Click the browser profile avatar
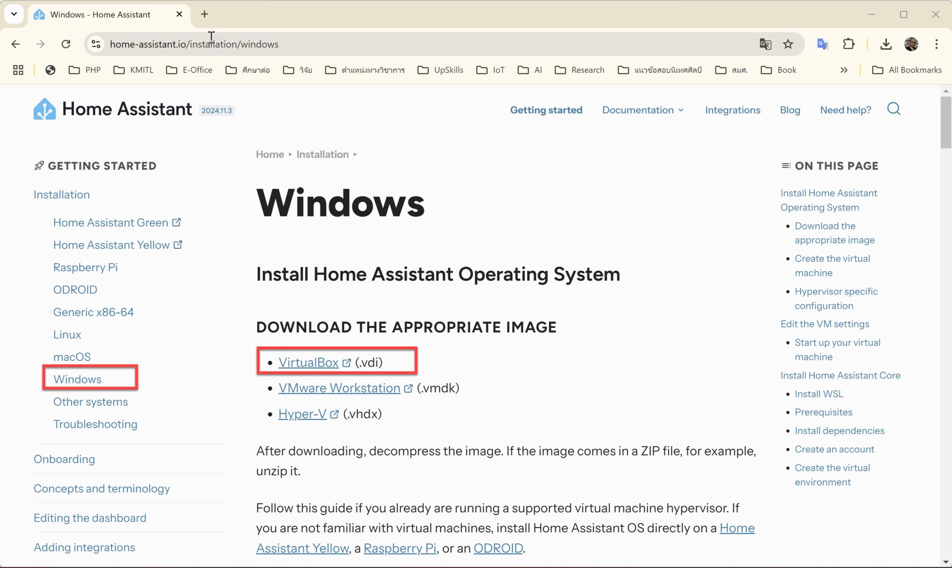 912,44
